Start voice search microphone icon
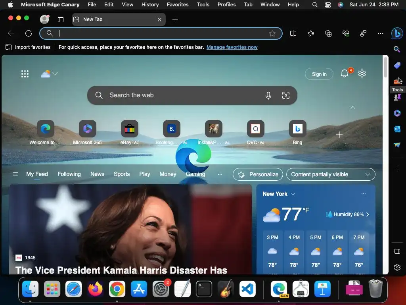 coord(268,95)
